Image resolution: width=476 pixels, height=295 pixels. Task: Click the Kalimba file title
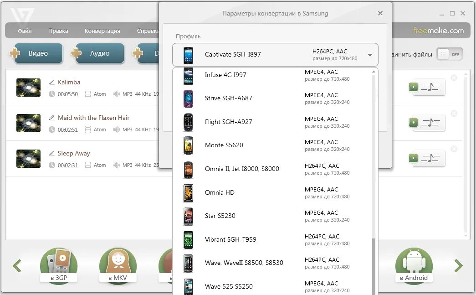coord(69,83)
